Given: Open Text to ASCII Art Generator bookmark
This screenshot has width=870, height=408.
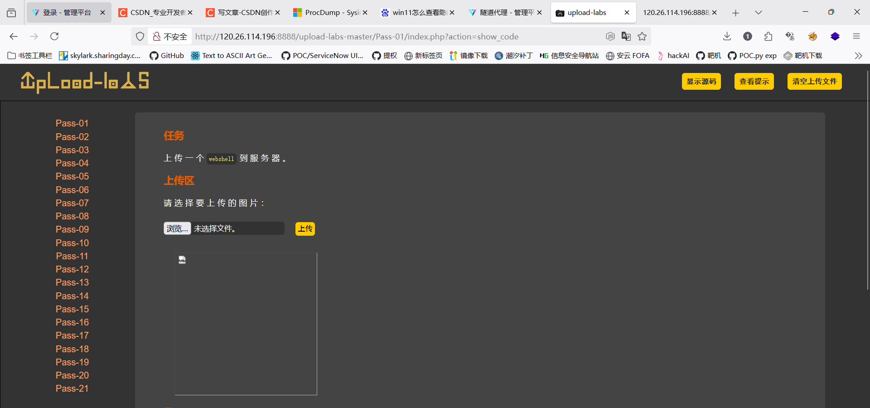Looking at the screenshot, I should [x=232, y=56].
